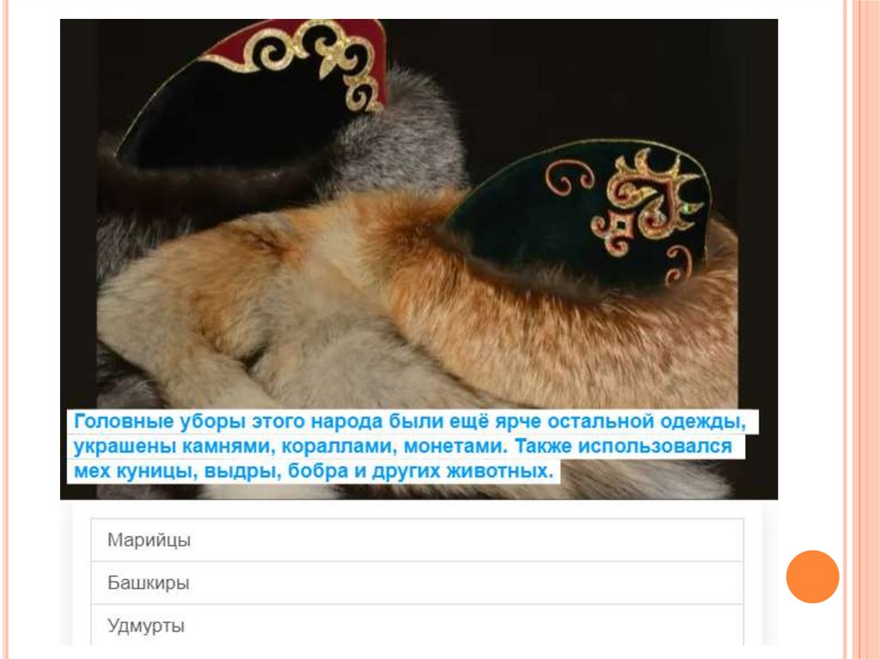Click the caption line starting with мех куницы
The width and height of the screenshot is (880, 659).
(314, 470)
